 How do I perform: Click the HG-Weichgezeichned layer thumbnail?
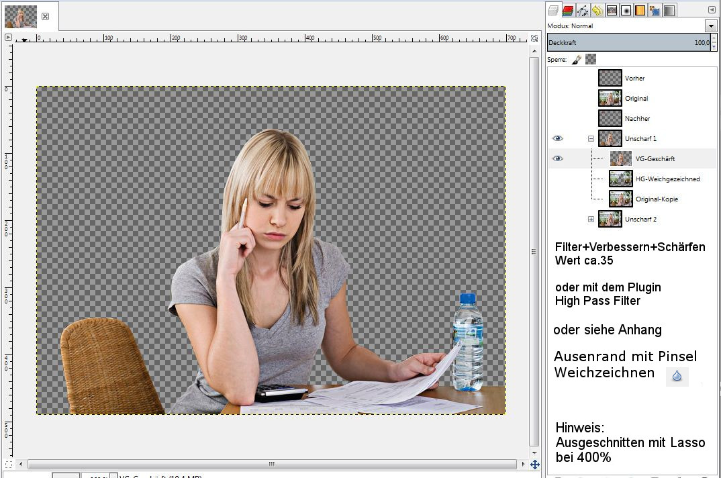(x=621, y=179)
